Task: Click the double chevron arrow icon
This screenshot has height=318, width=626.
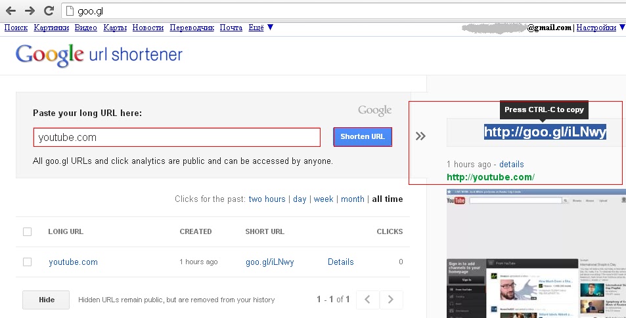Action: pyautogui.click(x=420, y=136)
